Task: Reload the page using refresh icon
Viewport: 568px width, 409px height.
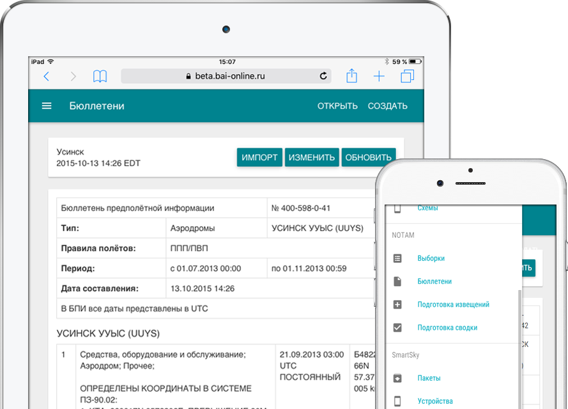Action: [x=323, y=76]
